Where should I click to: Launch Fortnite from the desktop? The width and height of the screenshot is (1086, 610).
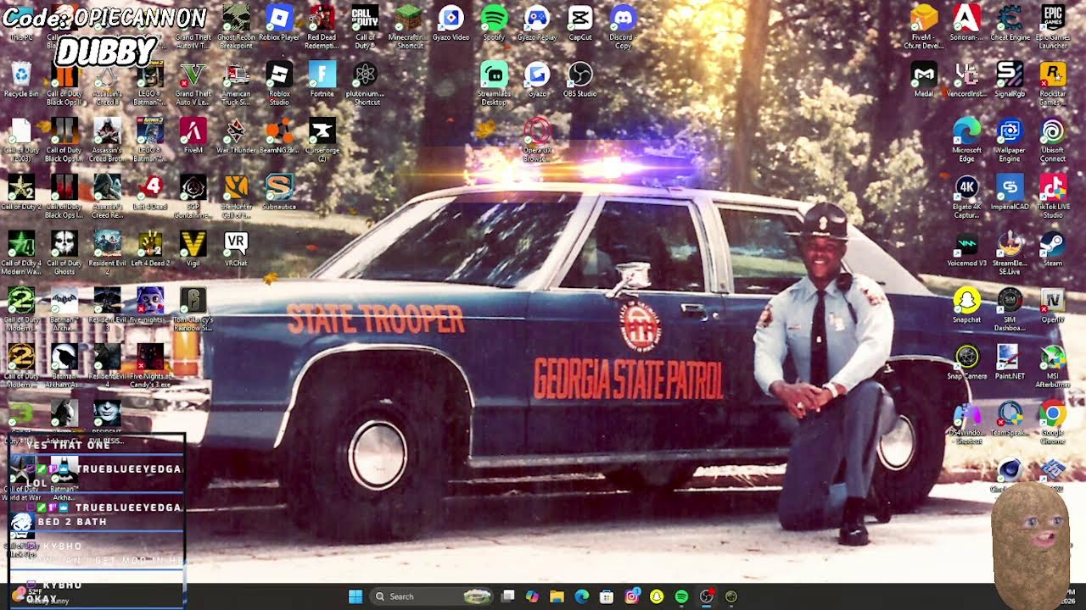click(322, 79)
